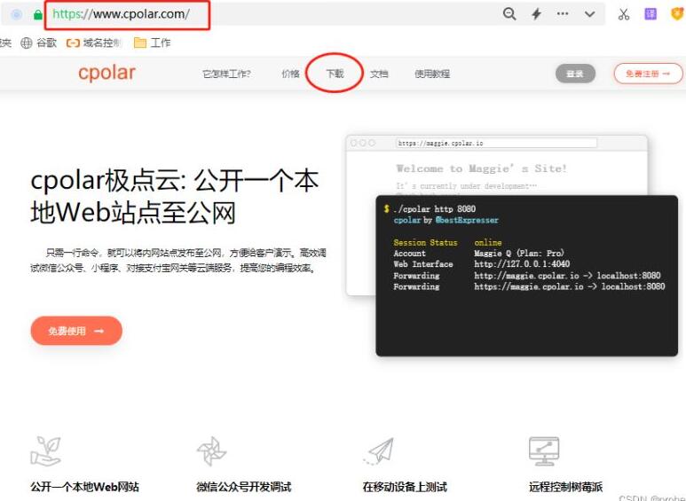Click the gray 登录 button
The image size is (686, 501).
point(575,74)
